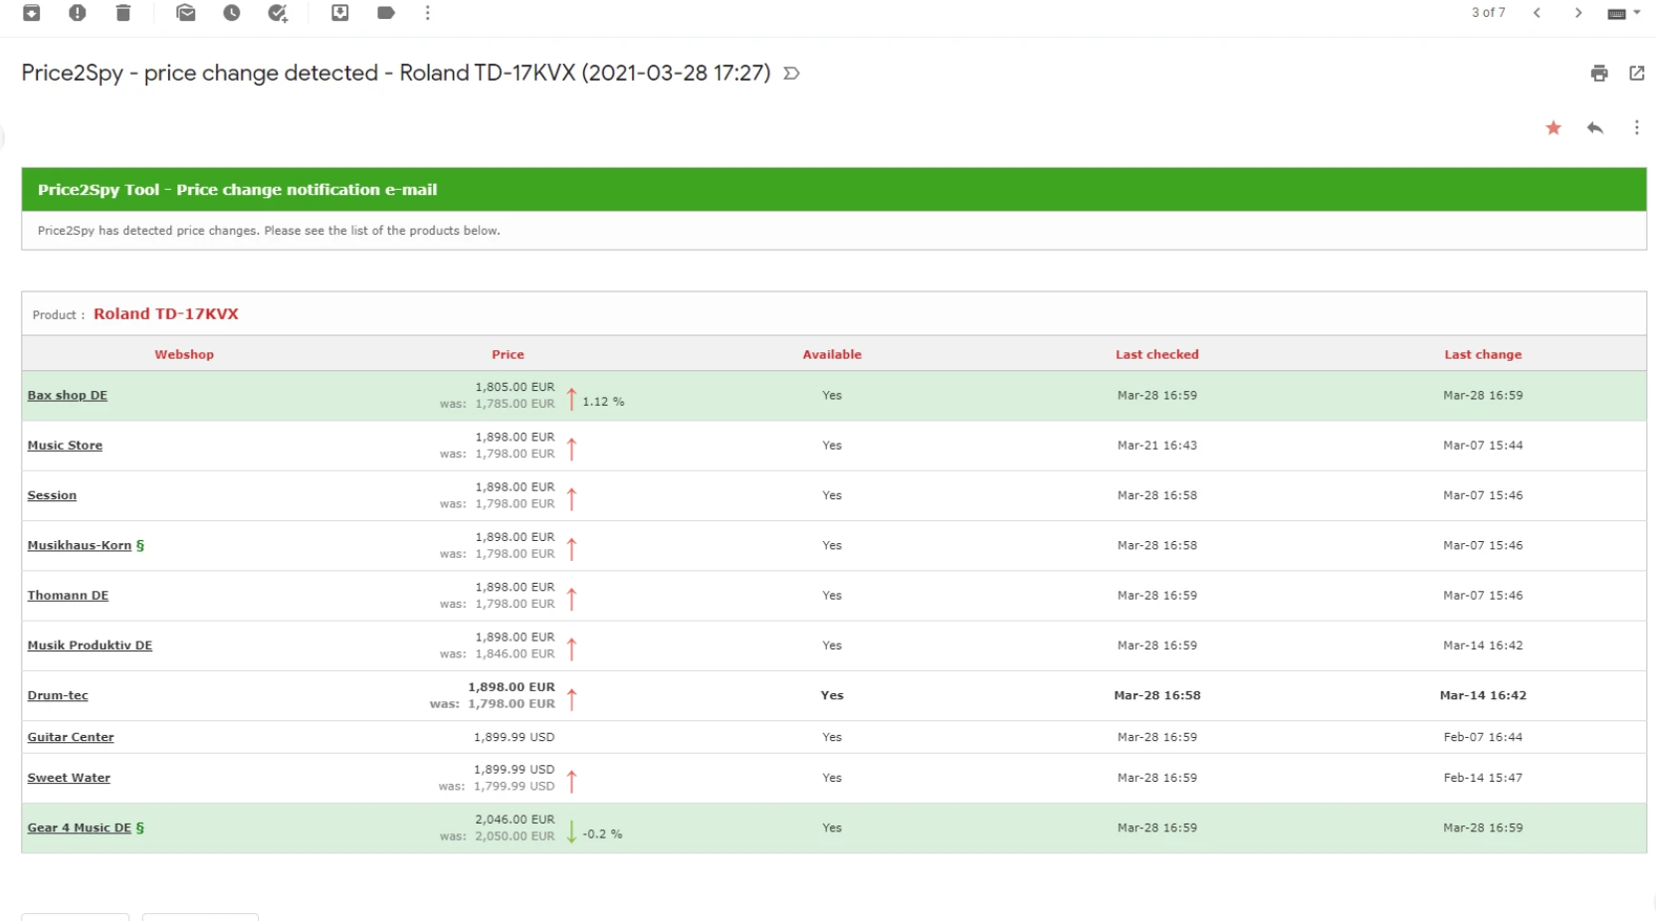This screenshot has height=921, width=1656.
Task: Unstar this email
Action: [1552, 128]
